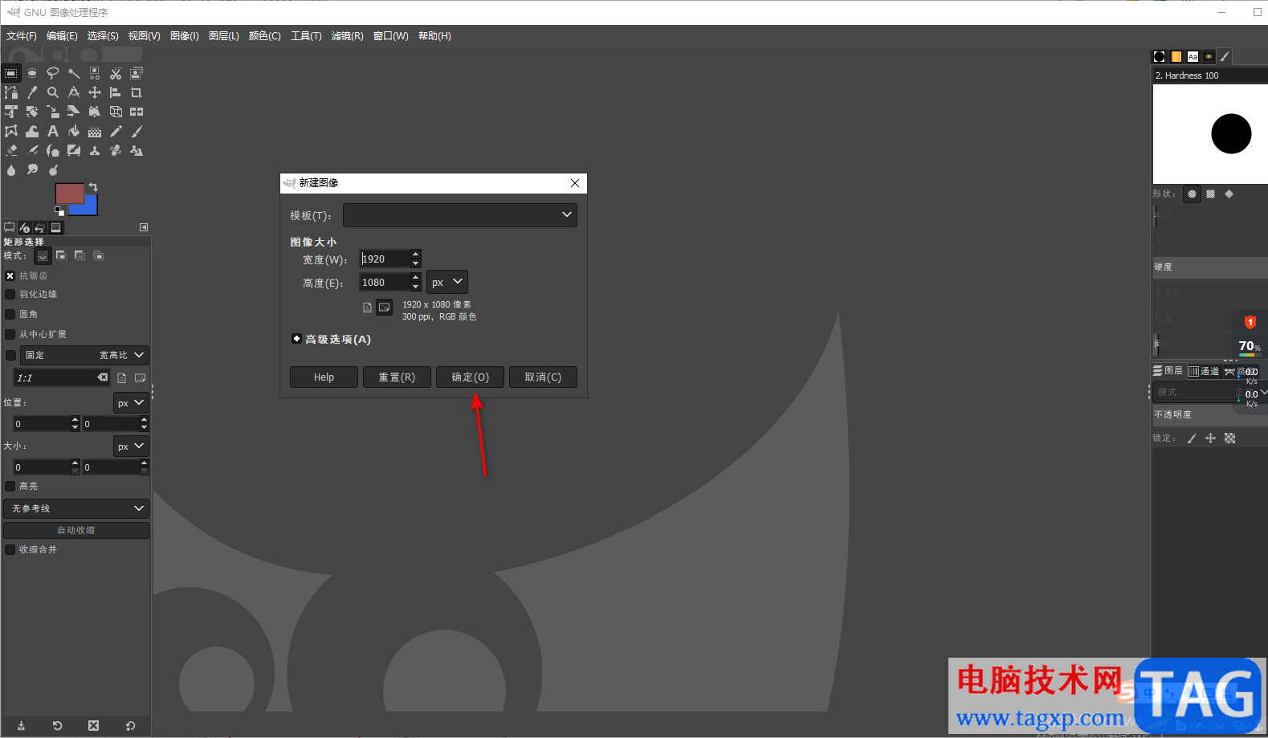
Task: Select the Zoom magnifier tool
Action: click(x=53, y=92)
